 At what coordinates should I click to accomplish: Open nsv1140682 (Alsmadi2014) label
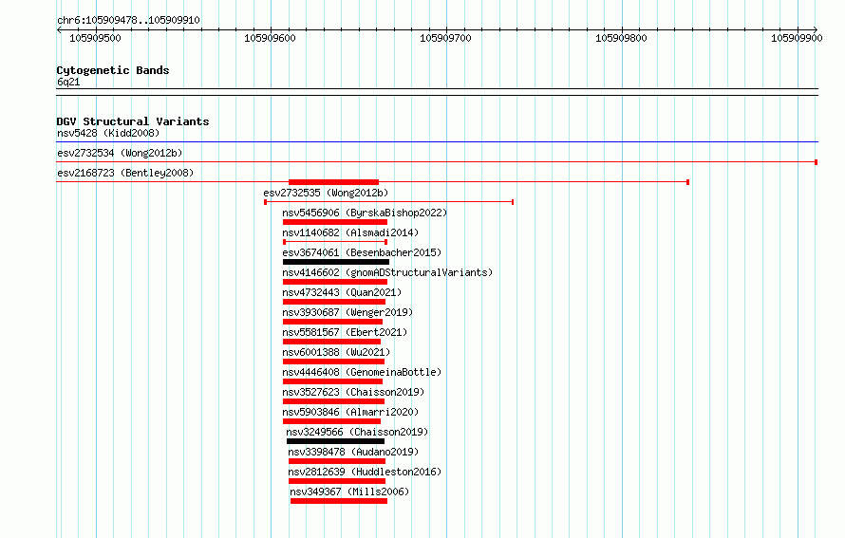(350, 232)
